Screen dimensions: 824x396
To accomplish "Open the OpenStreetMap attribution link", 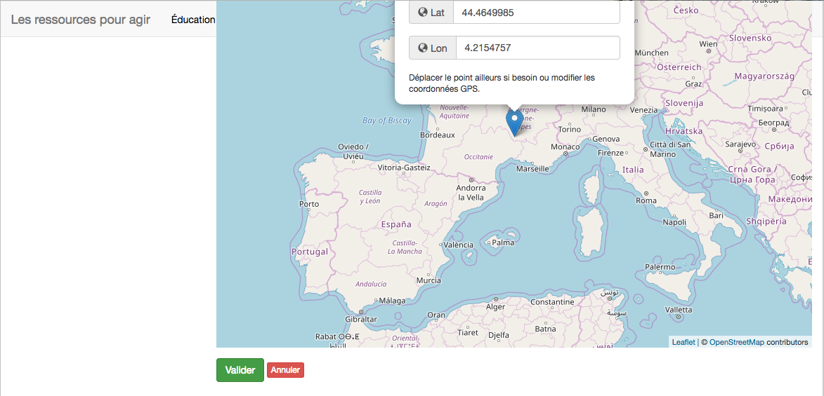I will point(737,342).
